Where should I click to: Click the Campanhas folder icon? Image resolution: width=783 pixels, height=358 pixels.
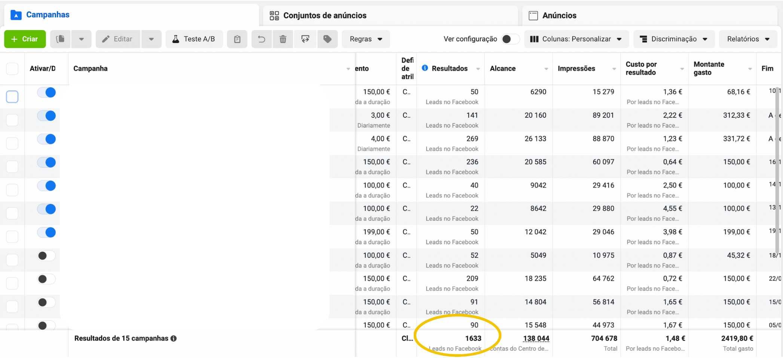[x=16, y=15]
